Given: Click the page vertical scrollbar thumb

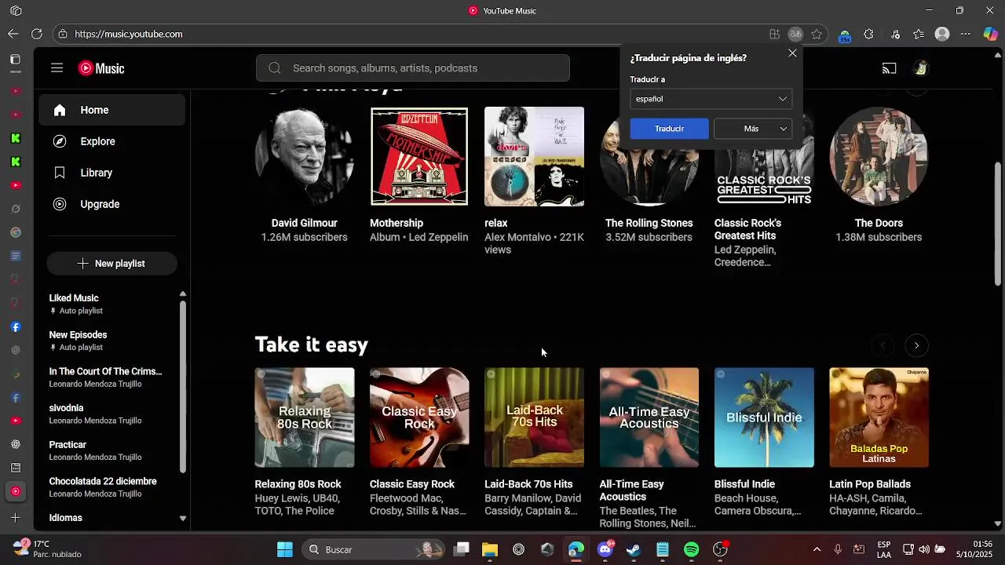Looking at the screenshot, I should point(998,223).
